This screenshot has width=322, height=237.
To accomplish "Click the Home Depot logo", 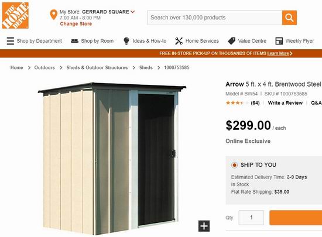I will point(15,15).
